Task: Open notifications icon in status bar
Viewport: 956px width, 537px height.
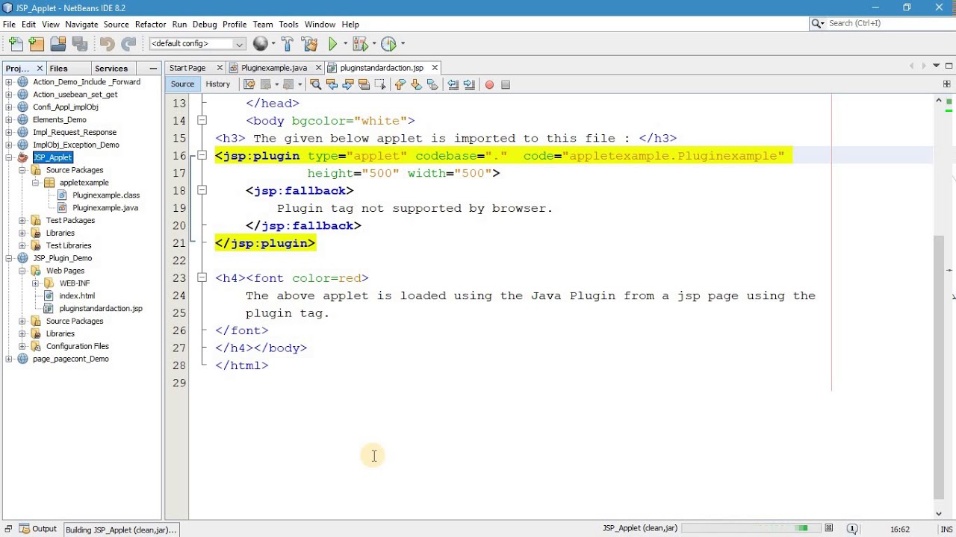Action: tap(852, 529)
